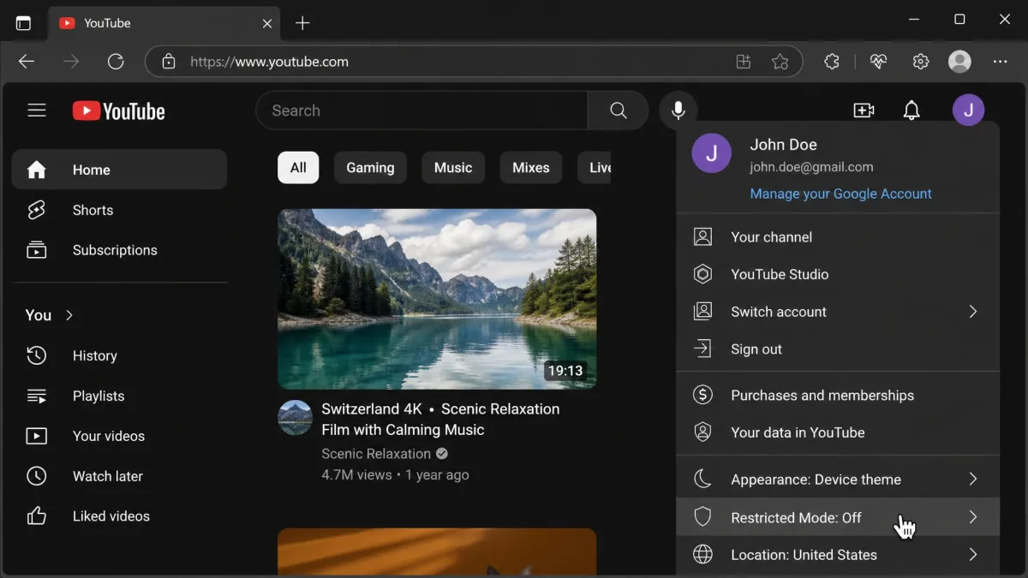Click the purple J avatar in the header
This screenshot has width=1028, height=578.
968,110
